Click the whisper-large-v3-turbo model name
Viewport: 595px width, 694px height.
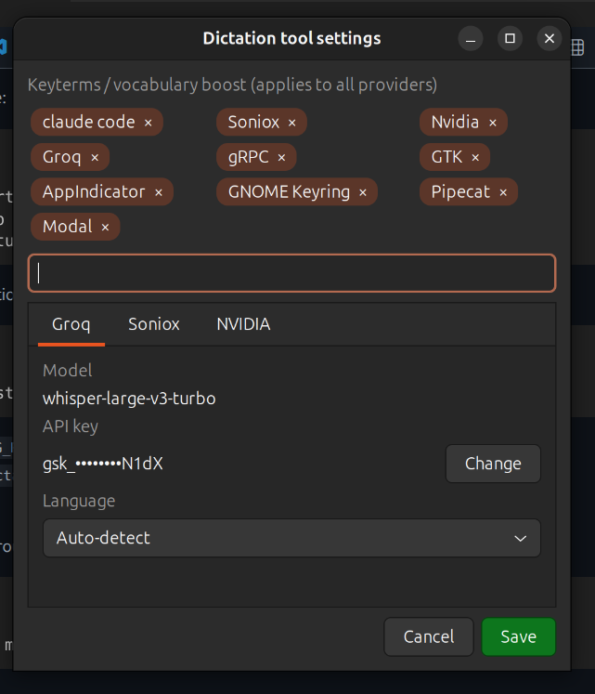coord(129,399)
